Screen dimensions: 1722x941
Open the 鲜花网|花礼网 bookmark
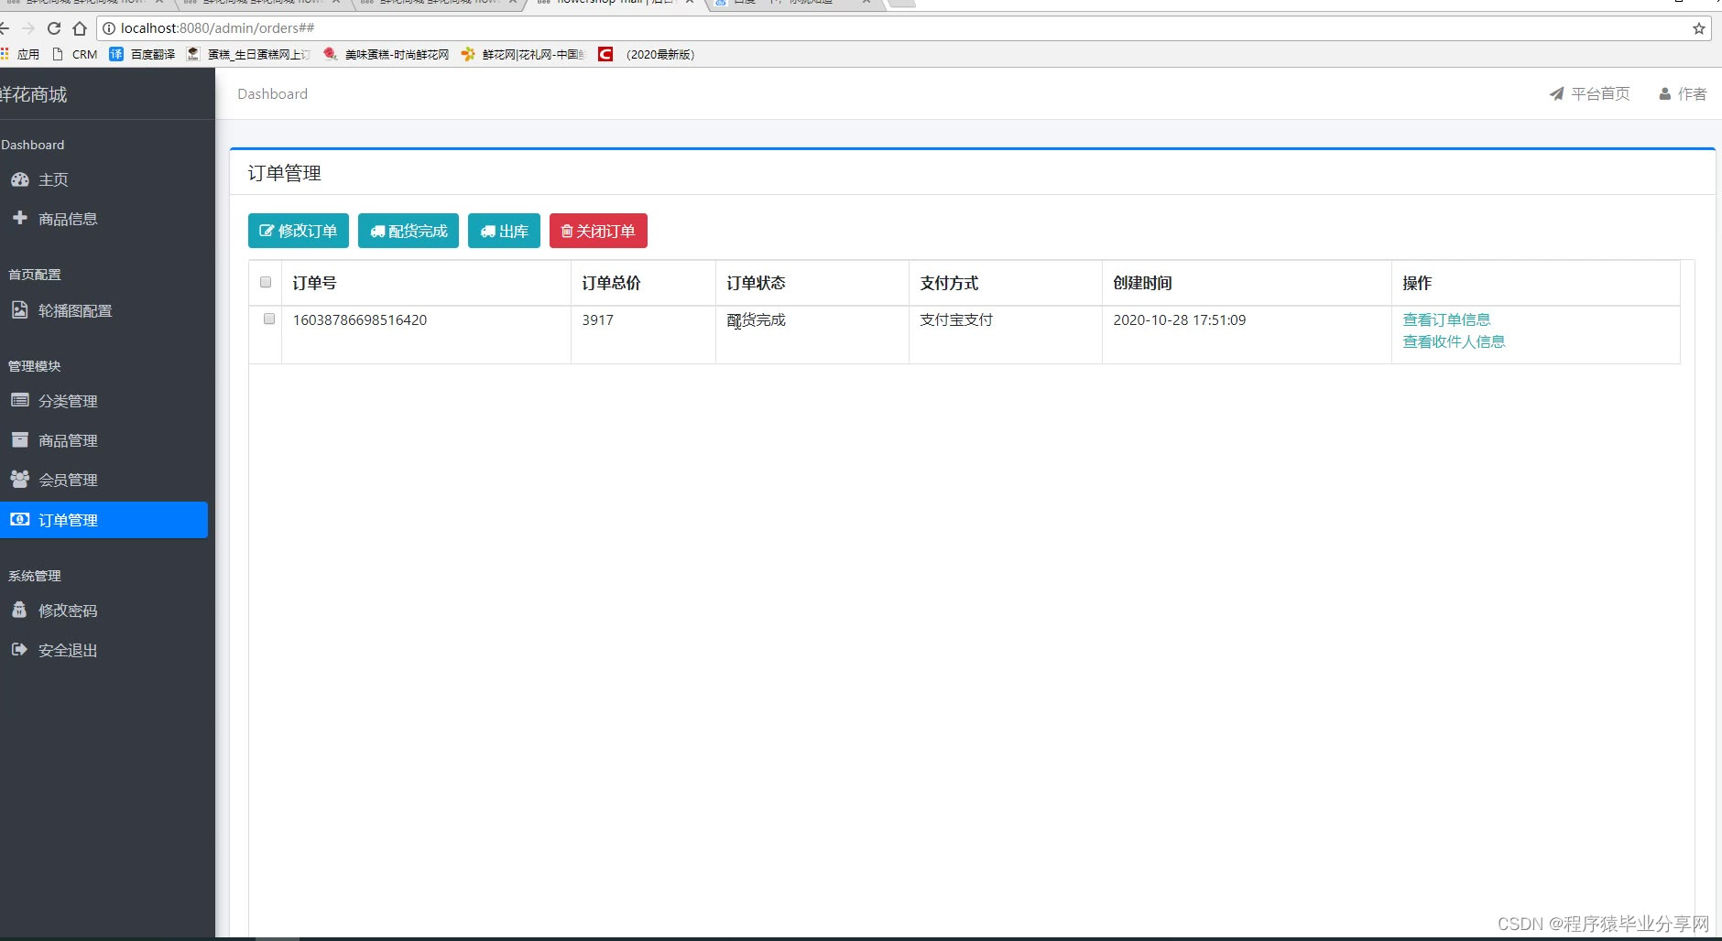[523, 54]
